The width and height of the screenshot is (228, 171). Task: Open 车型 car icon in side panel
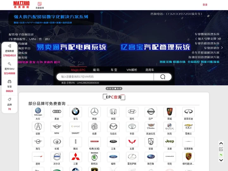(9, 82)
